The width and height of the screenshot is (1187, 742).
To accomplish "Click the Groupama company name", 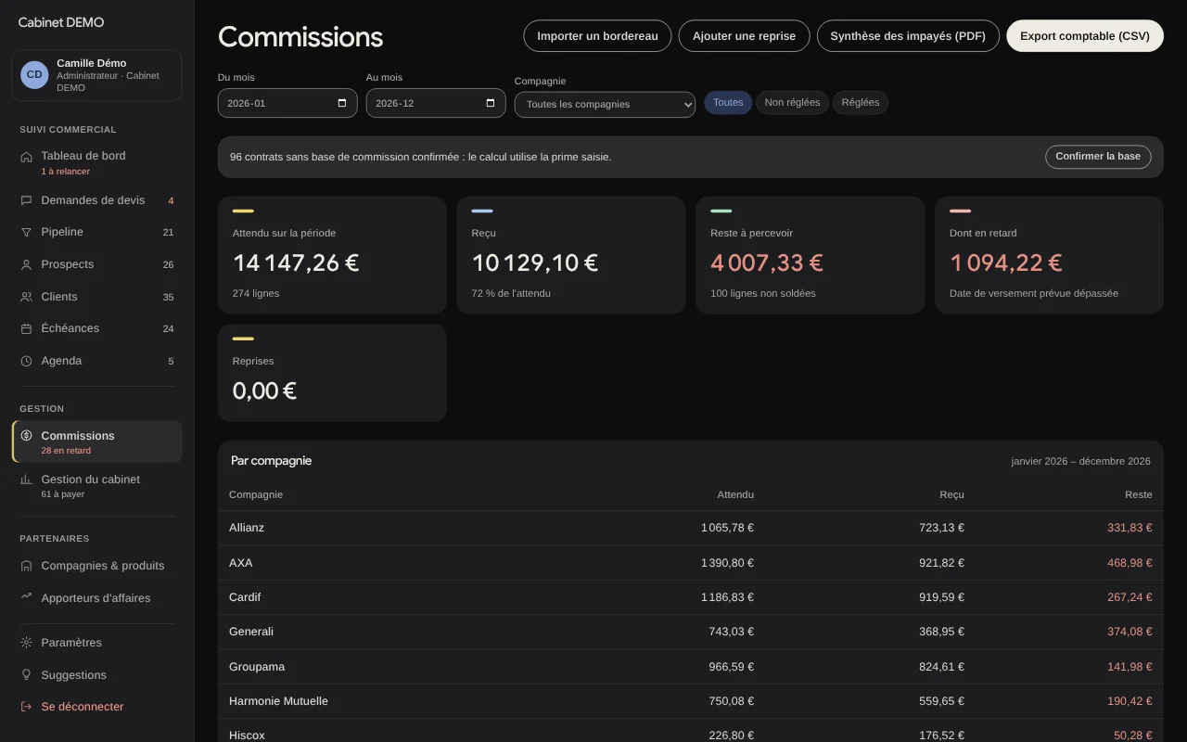I will click(x=257, y=667).
